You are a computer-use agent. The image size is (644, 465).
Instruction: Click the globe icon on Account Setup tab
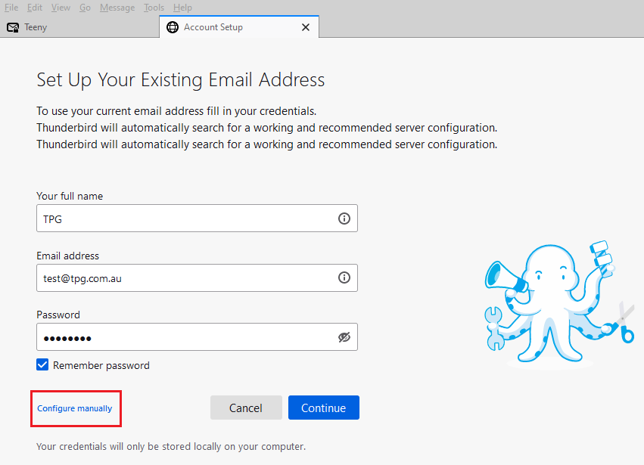[x=173, y=26]
